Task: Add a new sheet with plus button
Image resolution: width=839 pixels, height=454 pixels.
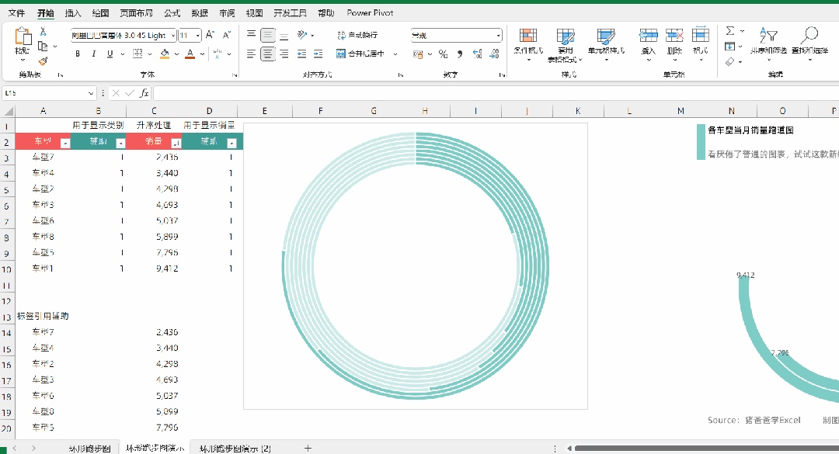Action: [x=308, y=448]
